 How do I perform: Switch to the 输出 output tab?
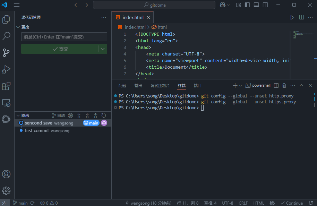pos(138,86)
